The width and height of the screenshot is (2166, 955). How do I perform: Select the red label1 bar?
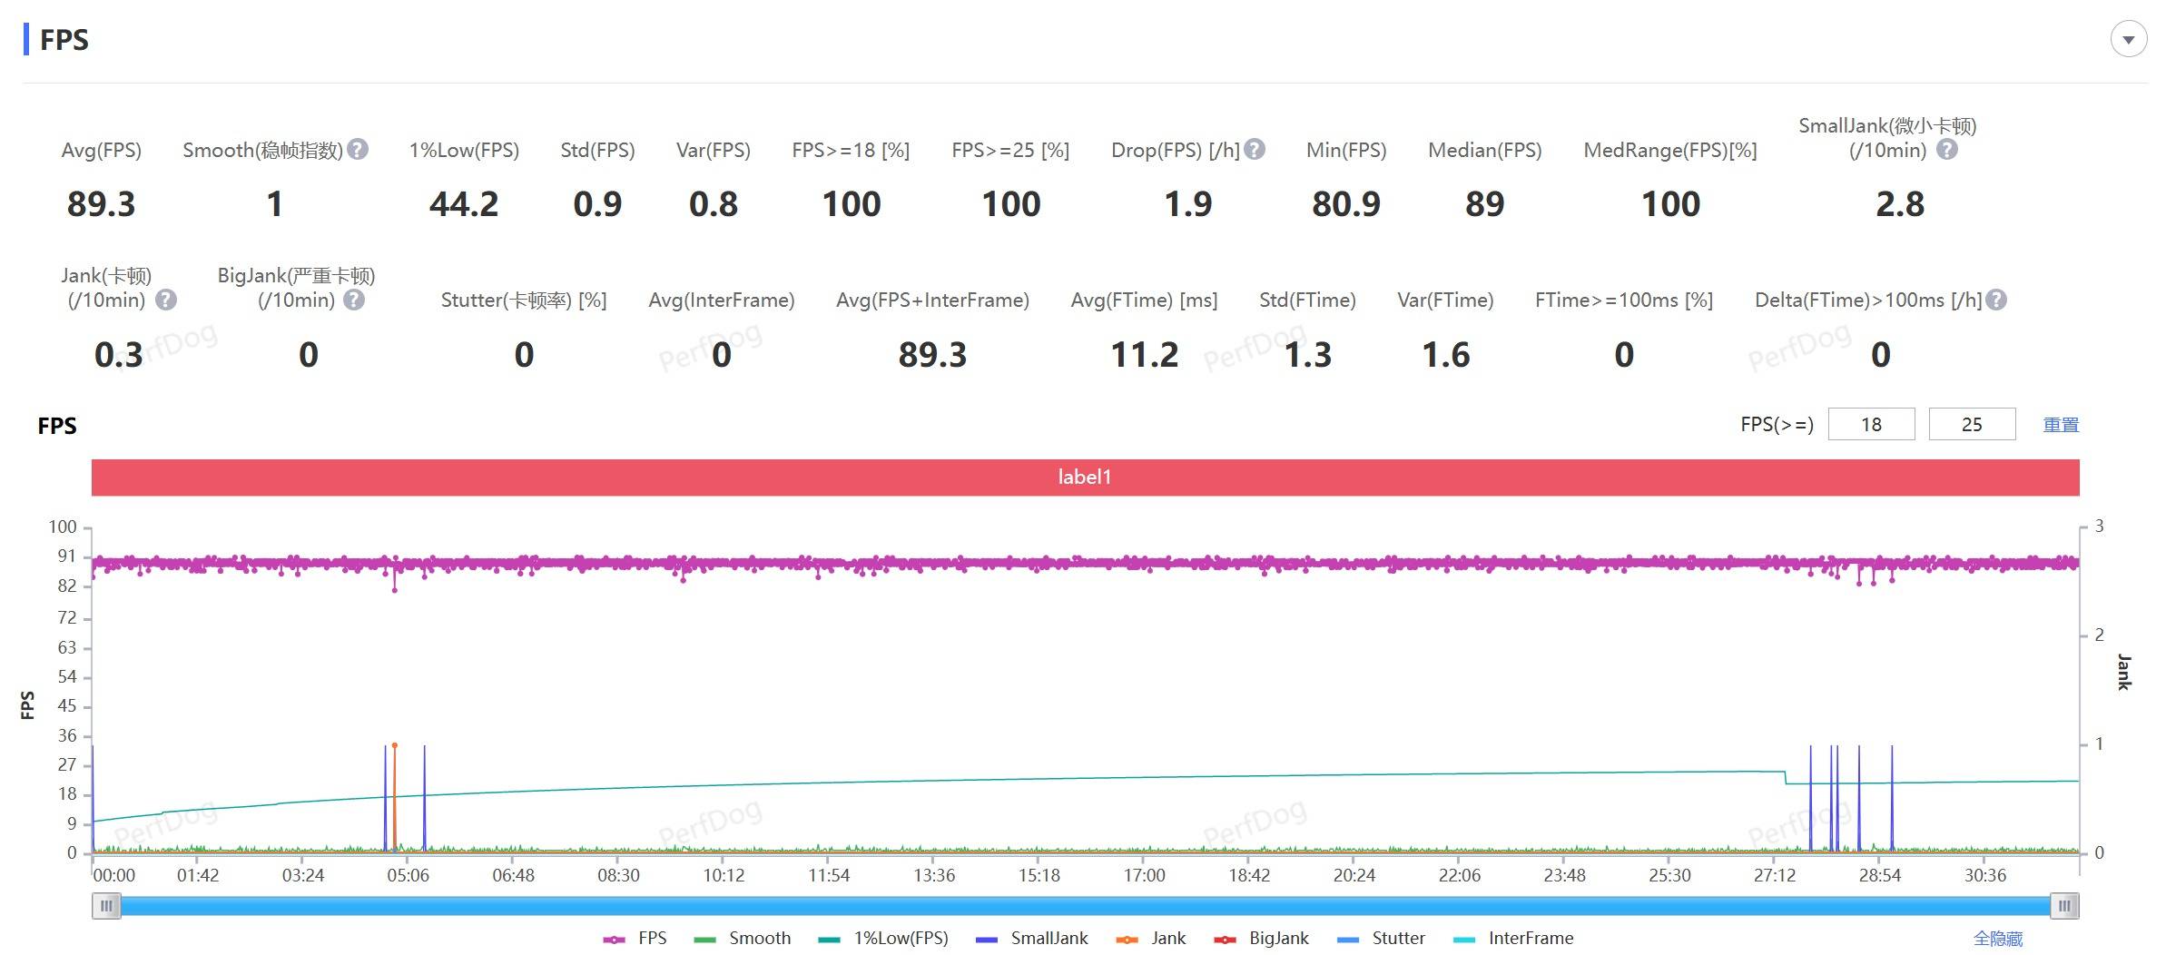pyautogui.click(x=1085, y=477)
